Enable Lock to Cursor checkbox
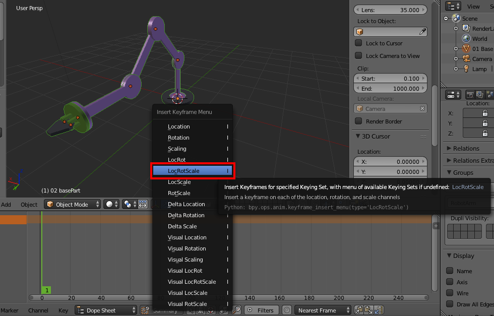This screenshot has width=494, height=316. tap(358, 43)
